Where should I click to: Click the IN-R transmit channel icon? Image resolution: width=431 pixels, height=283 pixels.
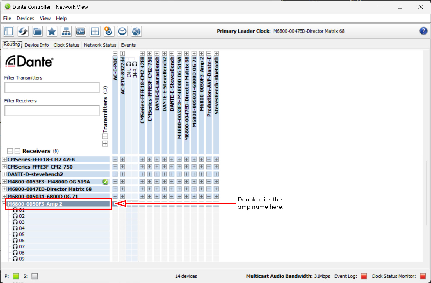tap(134, 64)
